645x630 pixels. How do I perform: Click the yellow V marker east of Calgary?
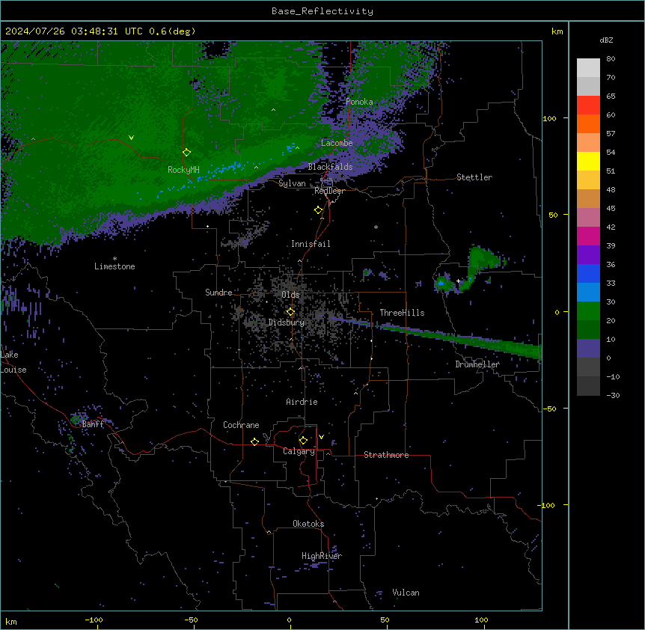[321, 437]
